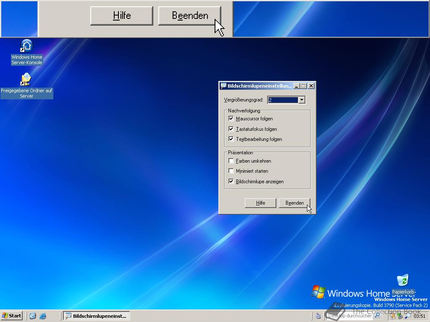Click the magnifier icon in system tray

click(408, 316)
